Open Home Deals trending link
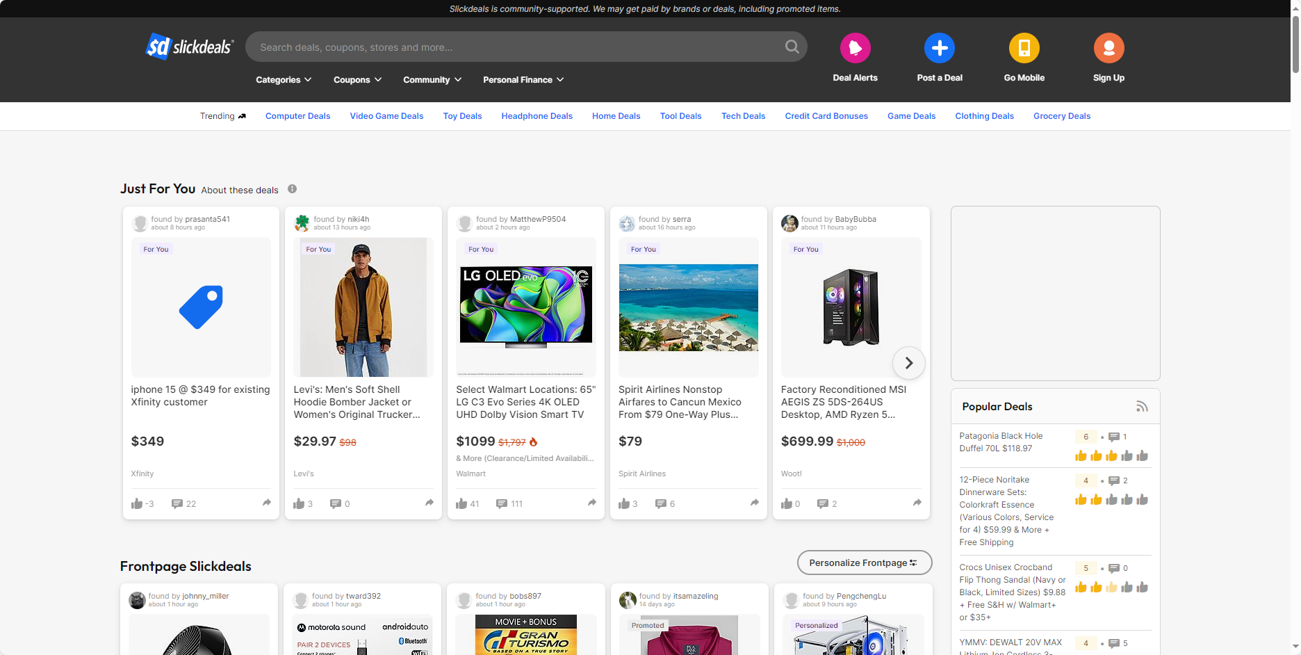Screen dimensions: 1301x655 pos(616,116)
